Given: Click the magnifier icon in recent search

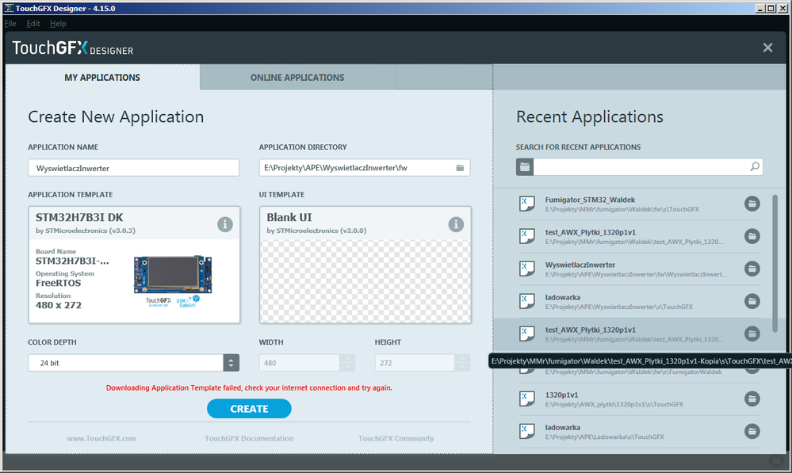Looking at the screenshot, I should click(x=755, y=166).
